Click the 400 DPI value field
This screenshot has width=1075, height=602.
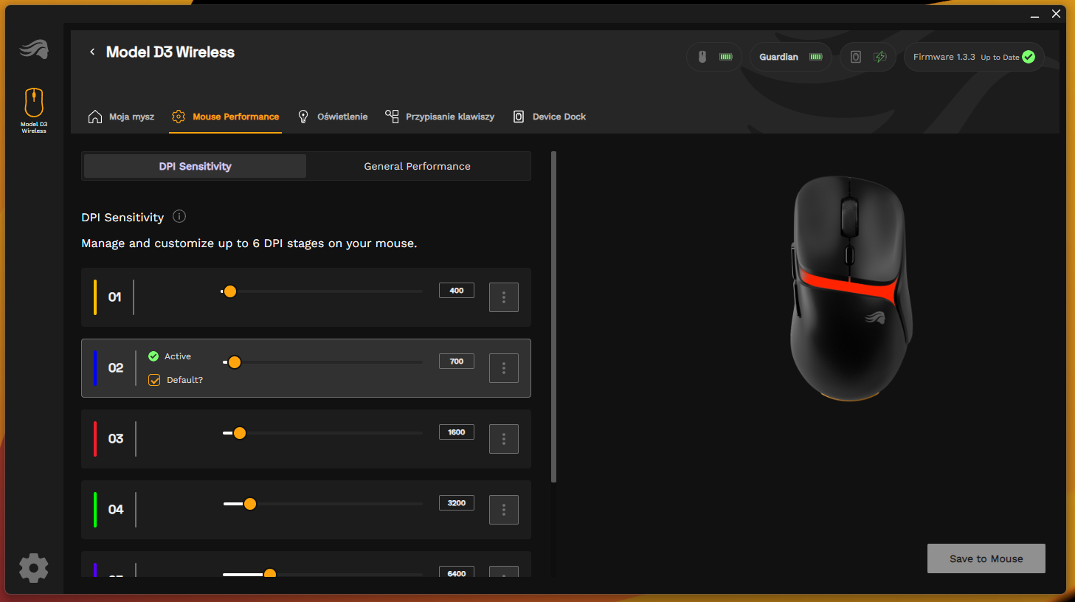pyautogui.click(x=457, y=291)
